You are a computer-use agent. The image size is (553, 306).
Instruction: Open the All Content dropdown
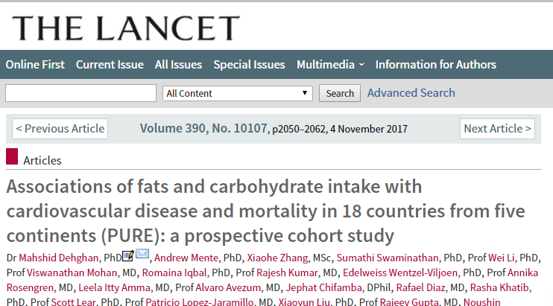(x=237, y=93)
